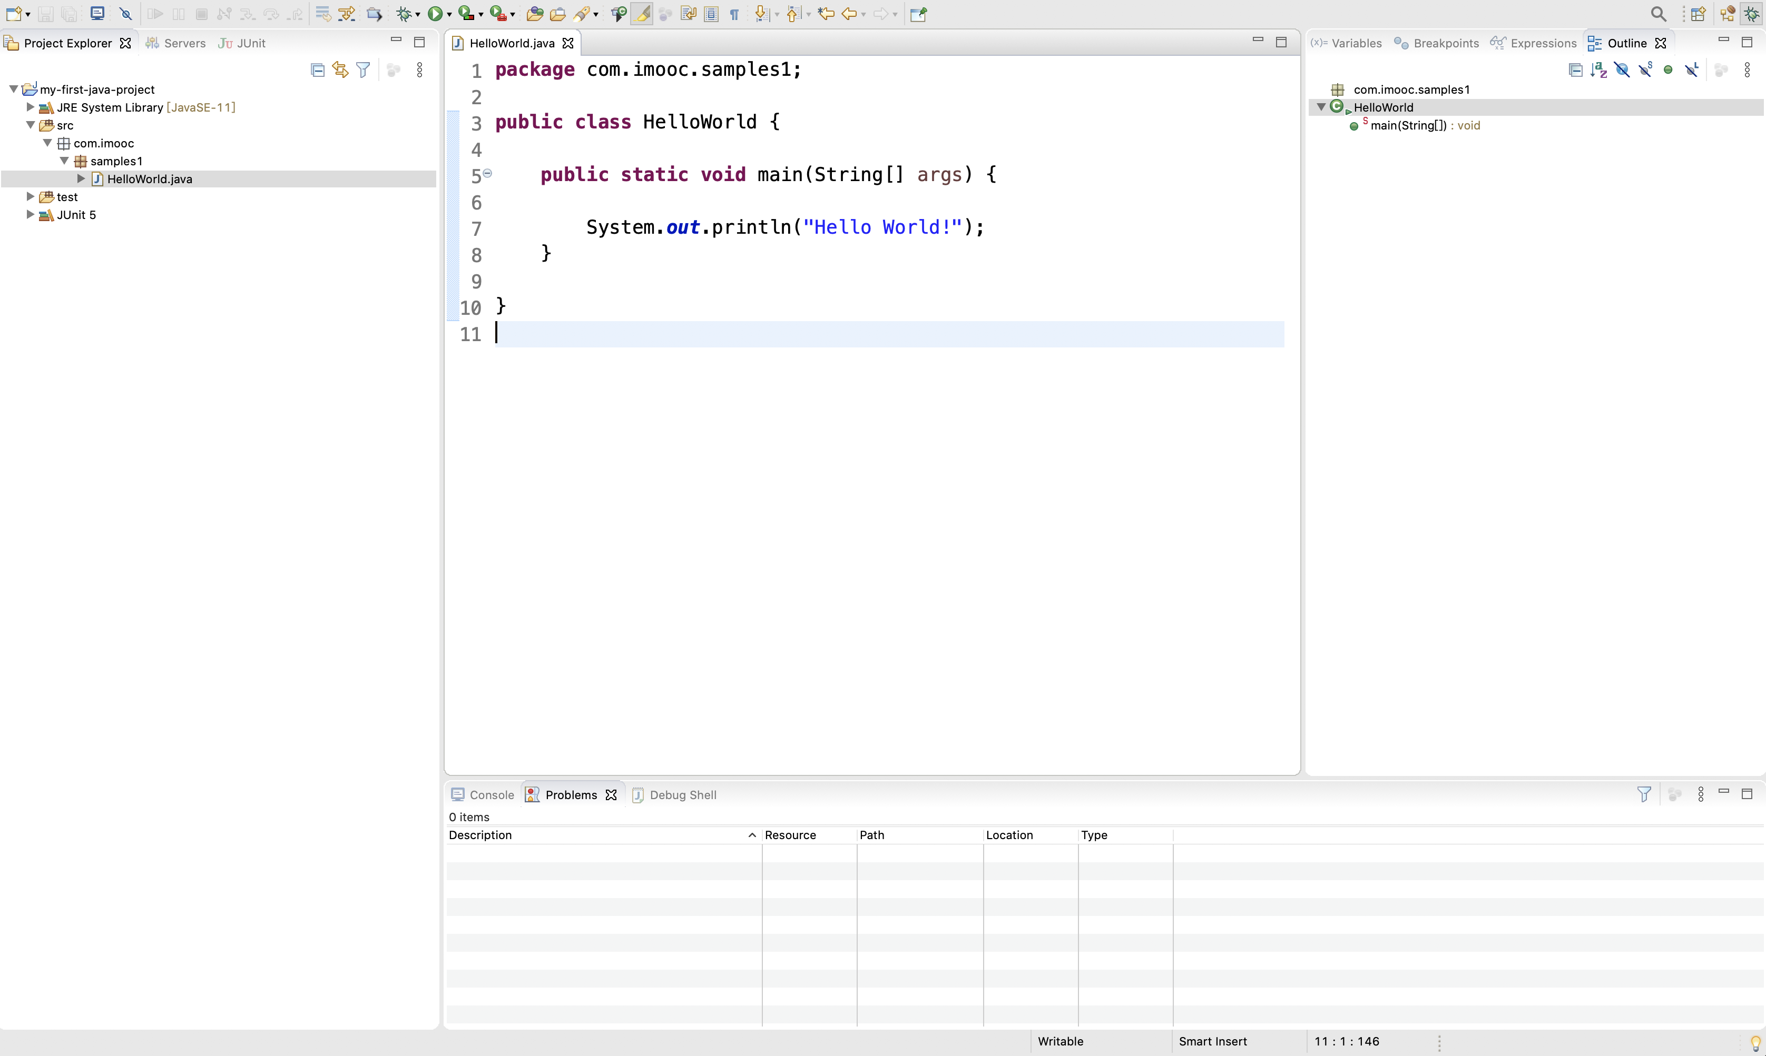Expand JRE System Library node

point(30,107)
